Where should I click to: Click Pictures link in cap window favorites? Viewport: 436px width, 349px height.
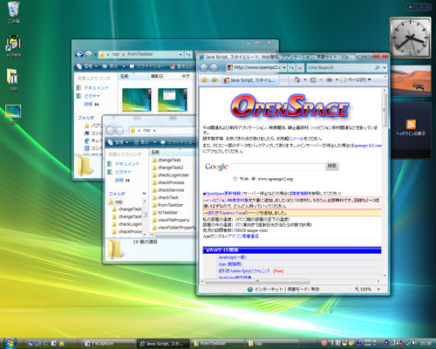tap(123, 172)
